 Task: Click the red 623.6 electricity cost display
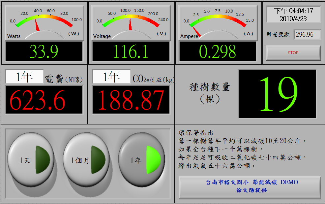click(x=44, y=100)
